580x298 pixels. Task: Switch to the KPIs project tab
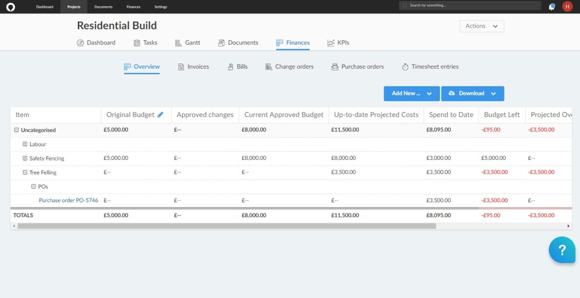pyautogui.click(x=338, y=43)
